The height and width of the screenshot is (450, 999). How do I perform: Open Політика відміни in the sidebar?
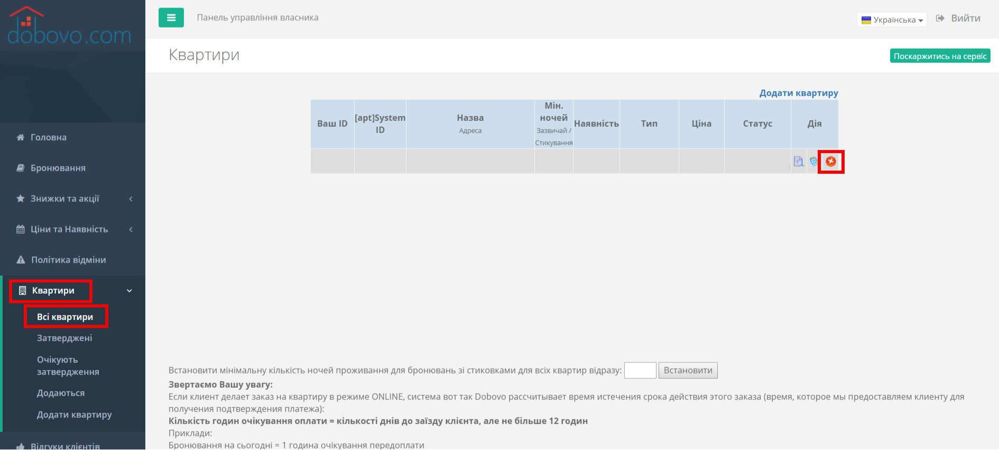[69, 260]
